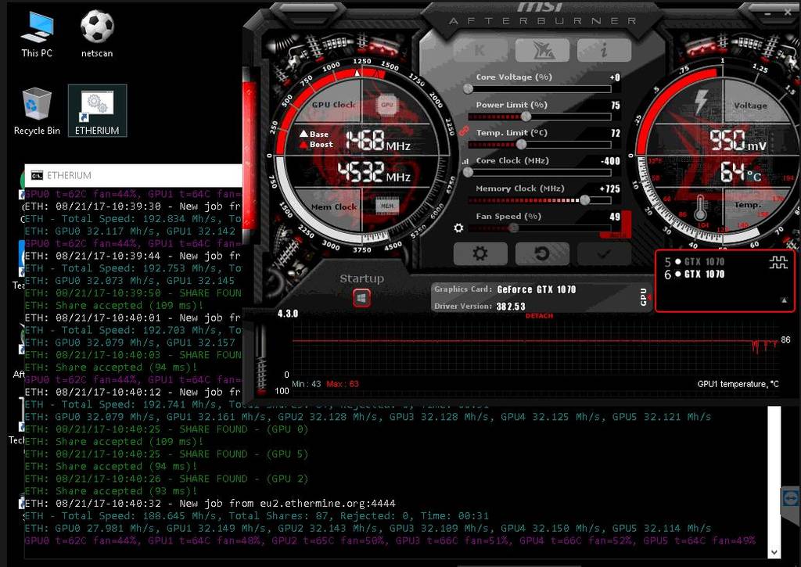Viewport: 801px width, 567px height.
Task: Click the 64 °C temperature reading
Action: coord(741,172)
